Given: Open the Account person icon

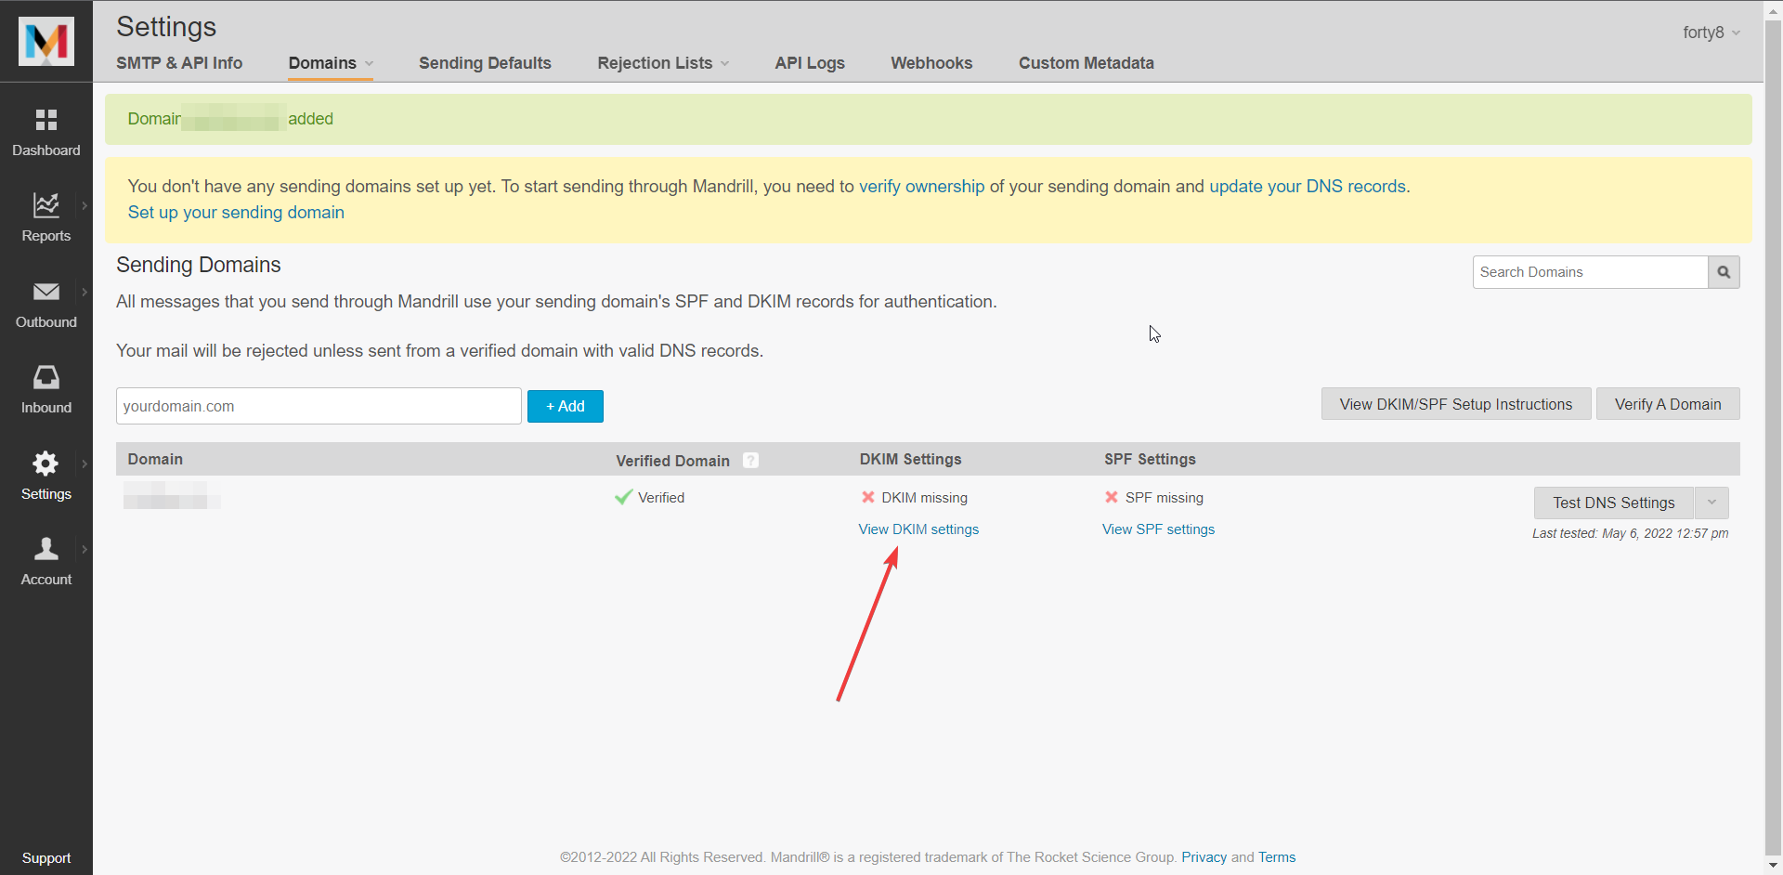Looking at the screenshot, I should [x=46, y=548].
